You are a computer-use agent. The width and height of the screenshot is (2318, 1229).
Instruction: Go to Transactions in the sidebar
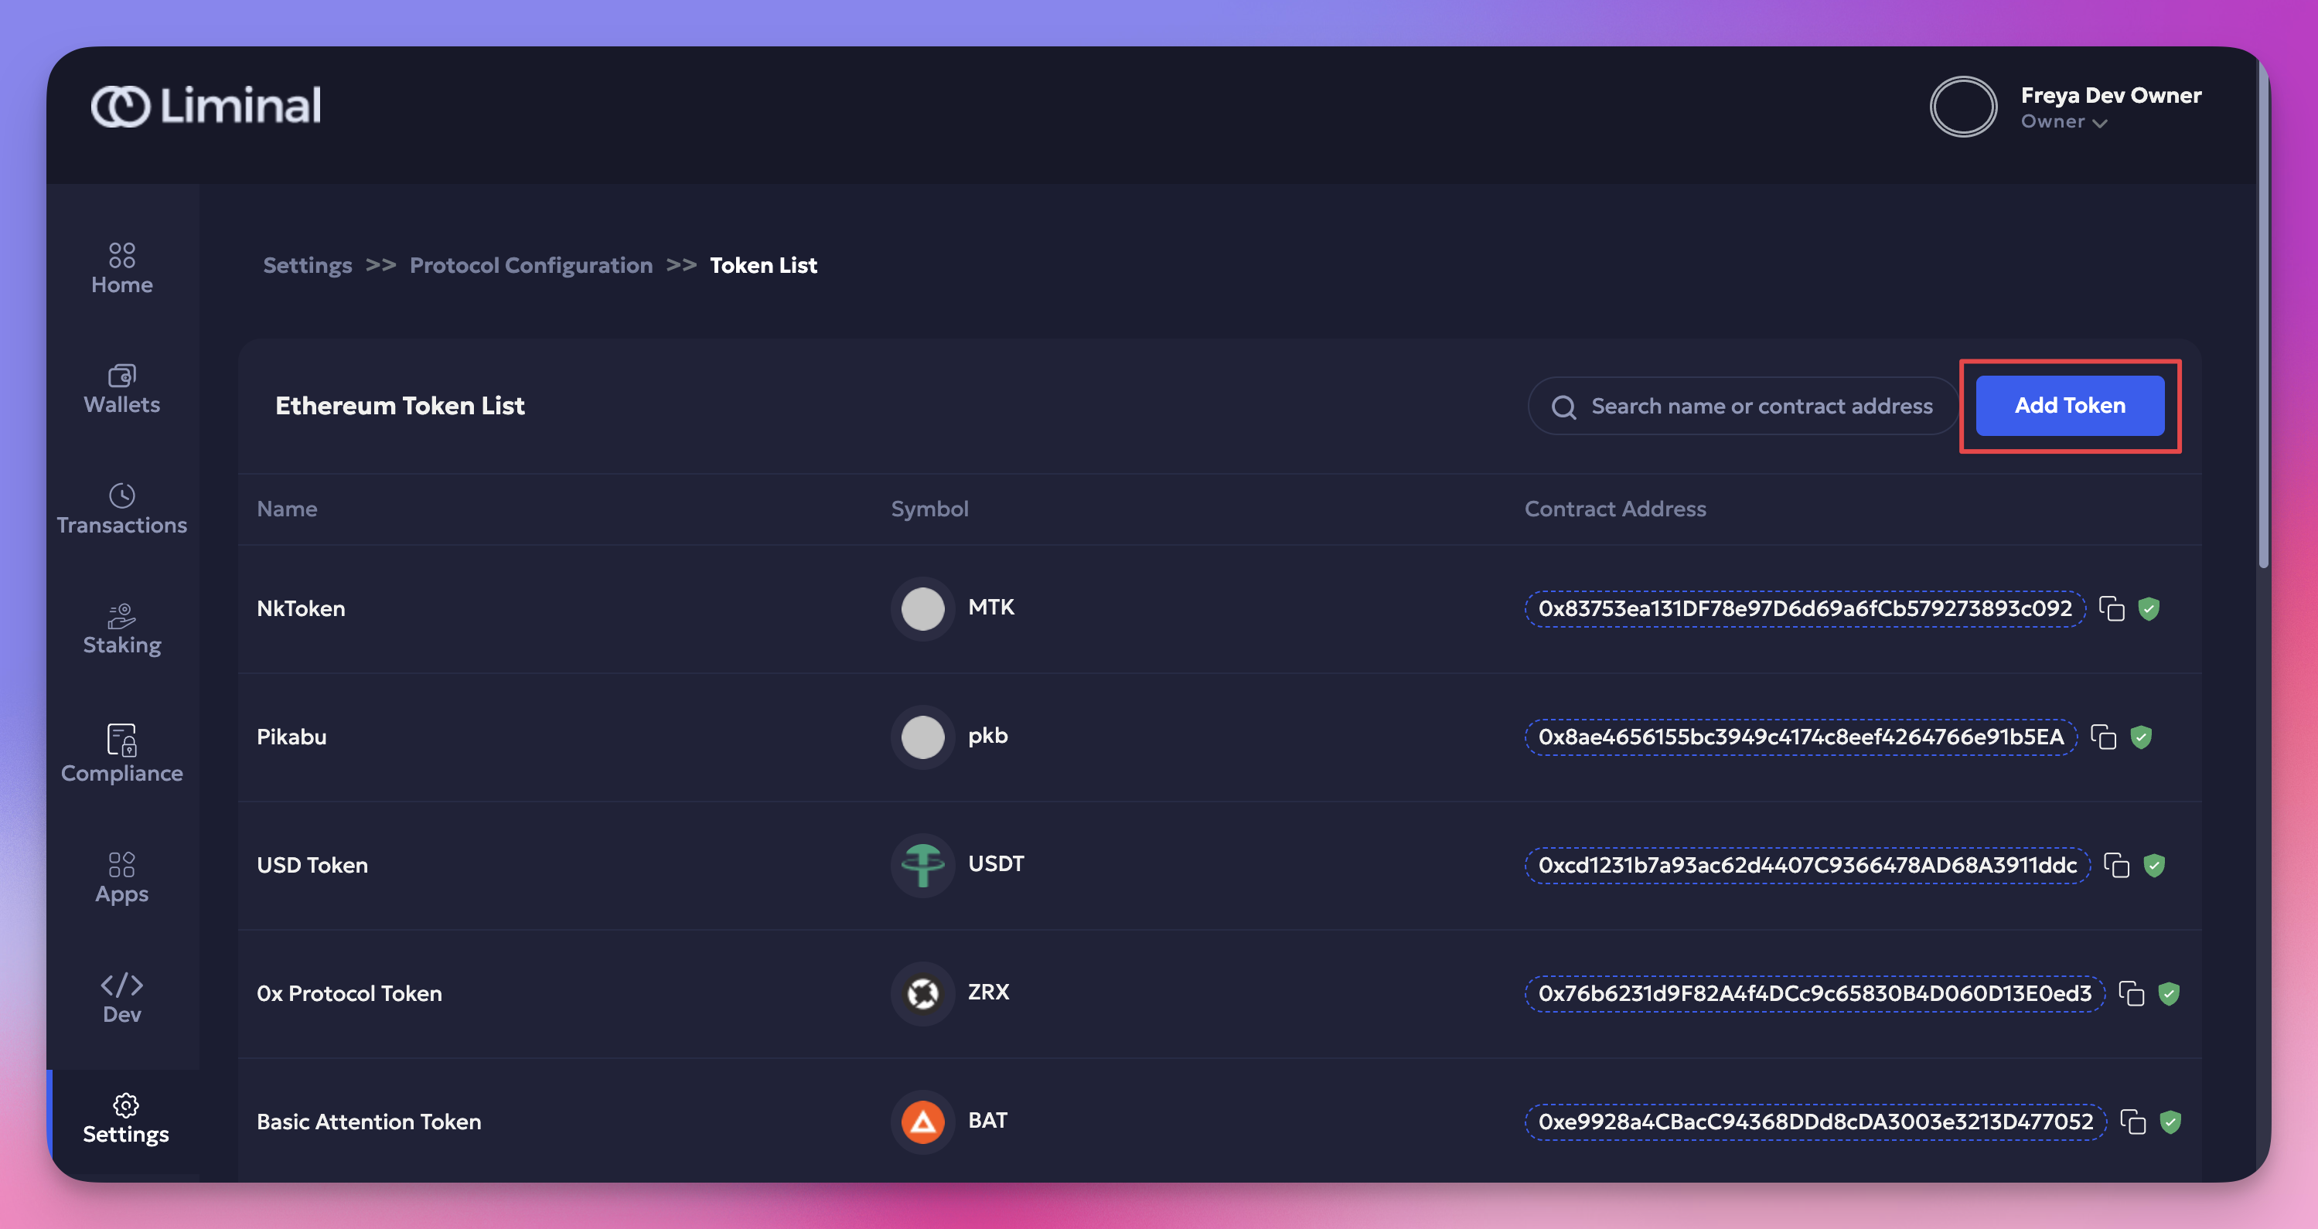click(121, 509)
